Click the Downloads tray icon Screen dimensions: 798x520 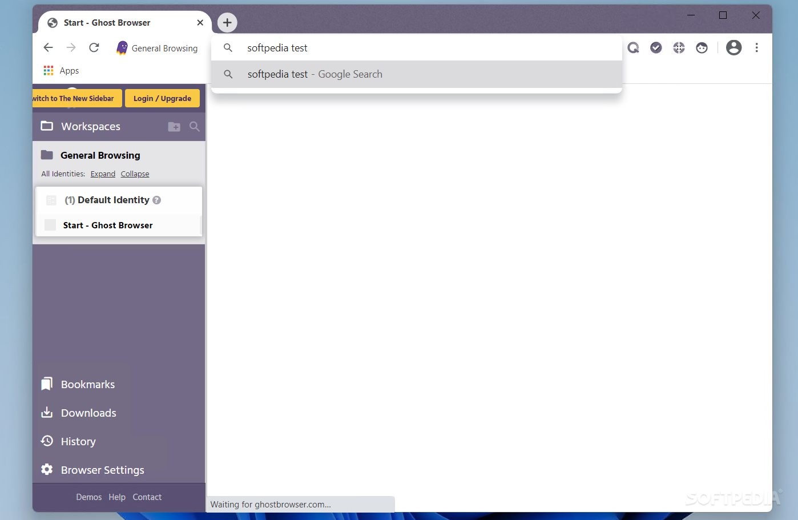(47, 413)
